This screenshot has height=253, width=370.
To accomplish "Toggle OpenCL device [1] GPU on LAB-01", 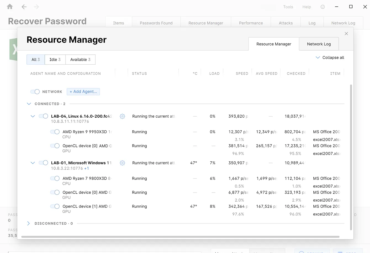I will (x=55, y=206).
